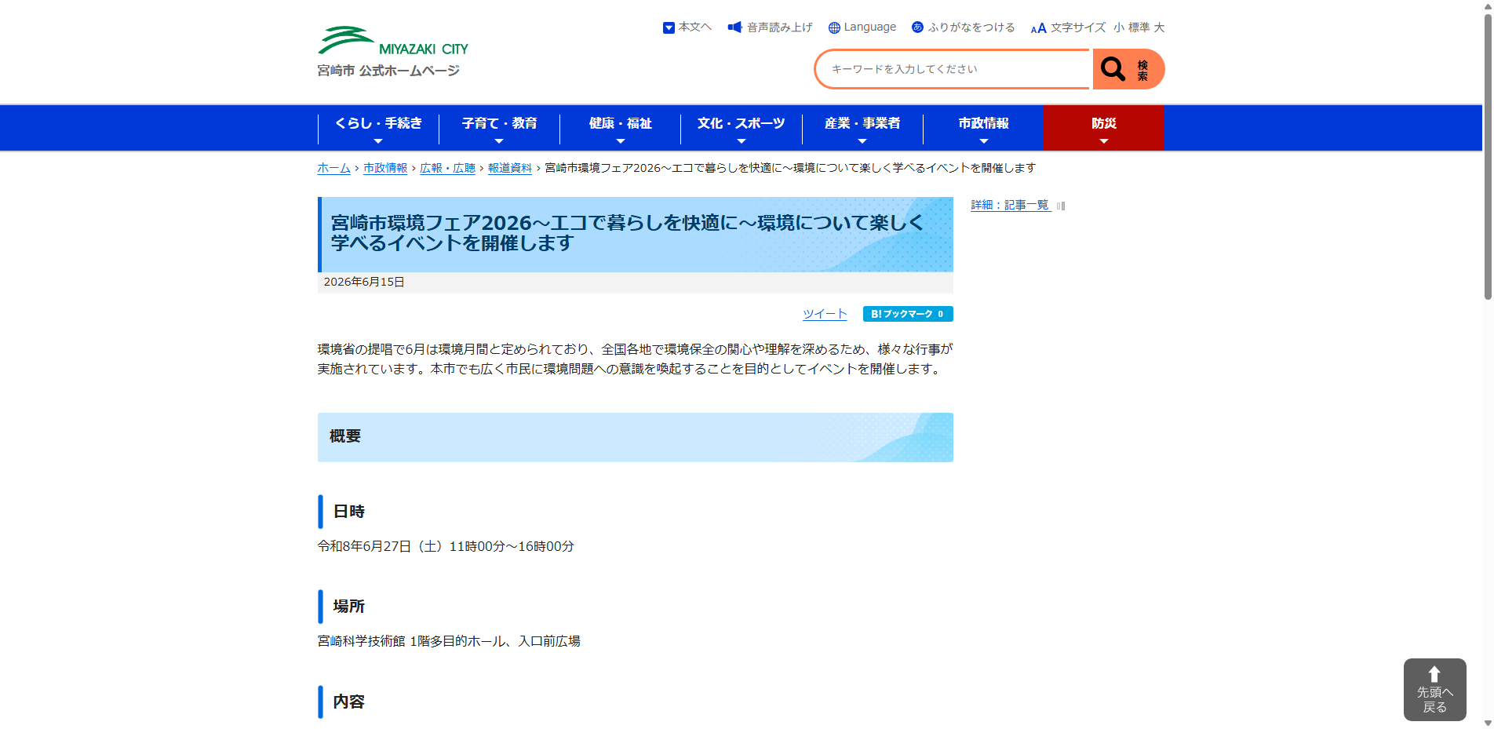Expand the 文化・スポーツ menu
This screenshot has height=729, width=1494.
pyautogui.click(x=741, y=128)
